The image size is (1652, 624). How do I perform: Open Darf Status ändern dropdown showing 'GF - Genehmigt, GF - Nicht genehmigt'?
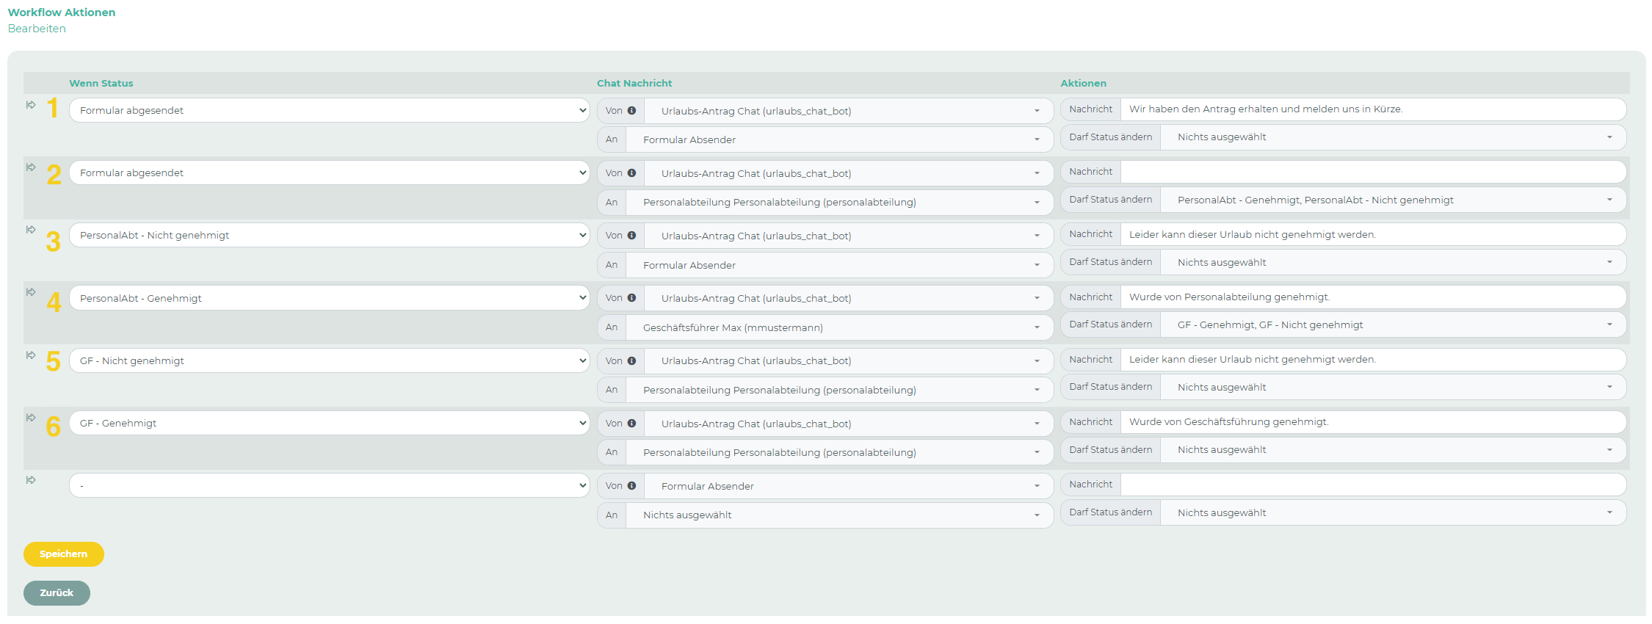(x=1393, y=324)
